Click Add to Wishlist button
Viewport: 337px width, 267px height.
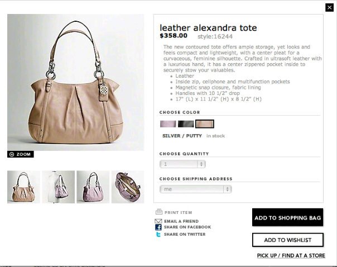click(x=287, y=240)
